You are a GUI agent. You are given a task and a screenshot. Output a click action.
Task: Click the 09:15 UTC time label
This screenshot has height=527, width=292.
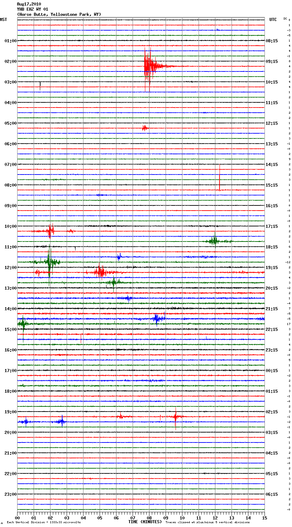272,61
